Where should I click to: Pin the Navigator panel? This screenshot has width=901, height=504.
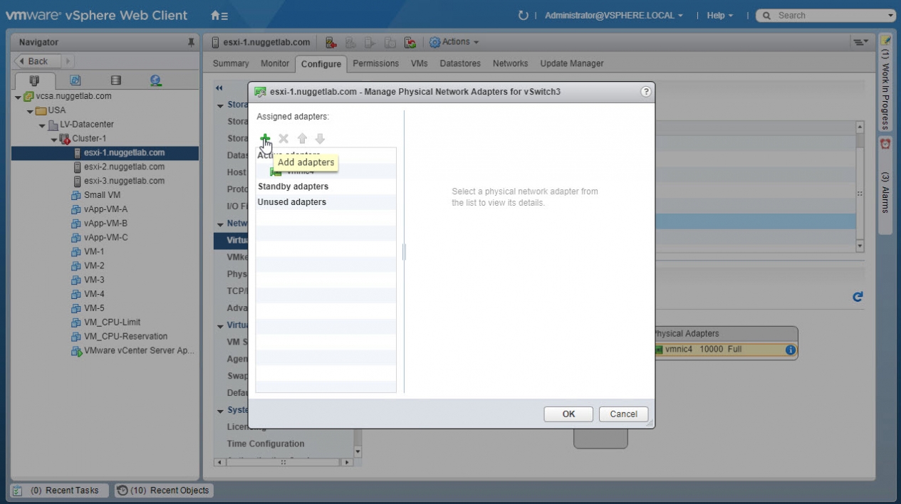[x=190, y=43]
